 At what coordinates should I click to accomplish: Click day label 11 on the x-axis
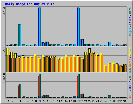tap(47, 101)
